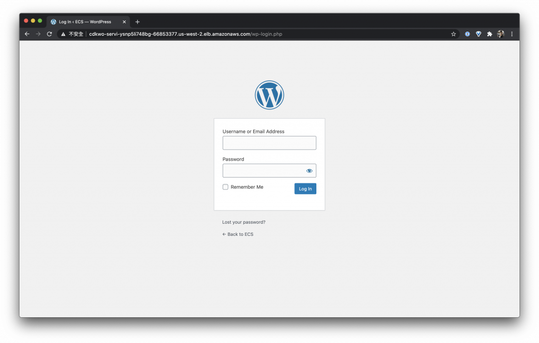Open the 1Password extension icon
This screenshot has height=343, width=539.
click(467, 34)
